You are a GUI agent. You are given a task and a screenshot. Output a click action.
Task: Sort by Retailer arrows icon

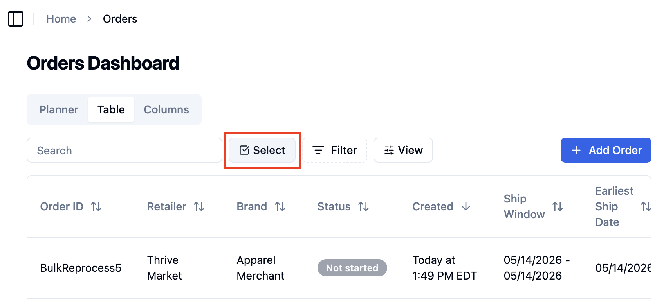pyautogui.click(x=199, y=206)
